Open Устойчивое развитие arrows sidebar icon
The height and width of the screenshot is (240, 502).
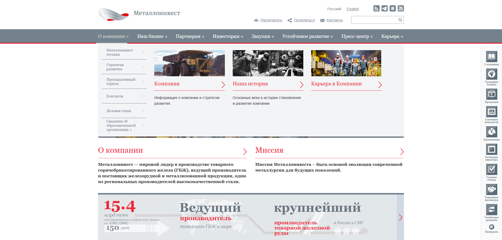point(492,209)
